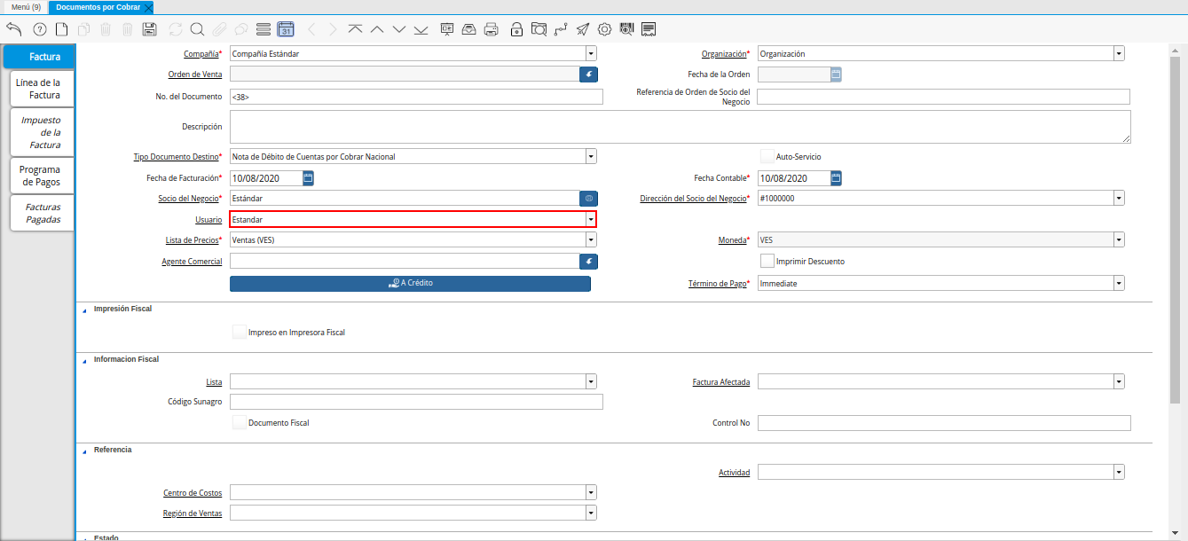Expand the Término de Pago dropdown
Screen dimensions: 1188x541
[x=1118, y=284]
